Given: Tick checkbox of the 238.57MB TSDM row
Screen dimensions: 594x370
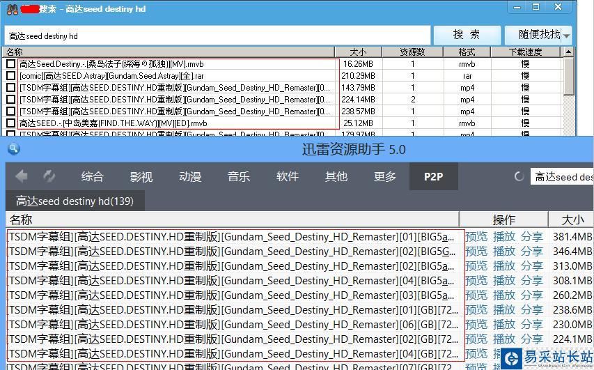Looking at the screenshot, I should 11,111.
